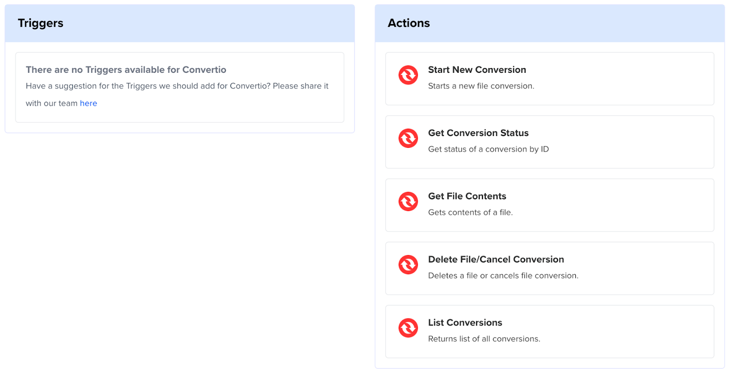729x372 pixels.
Task: Open the List Conversions action title
Action: [x=465, y=322]
